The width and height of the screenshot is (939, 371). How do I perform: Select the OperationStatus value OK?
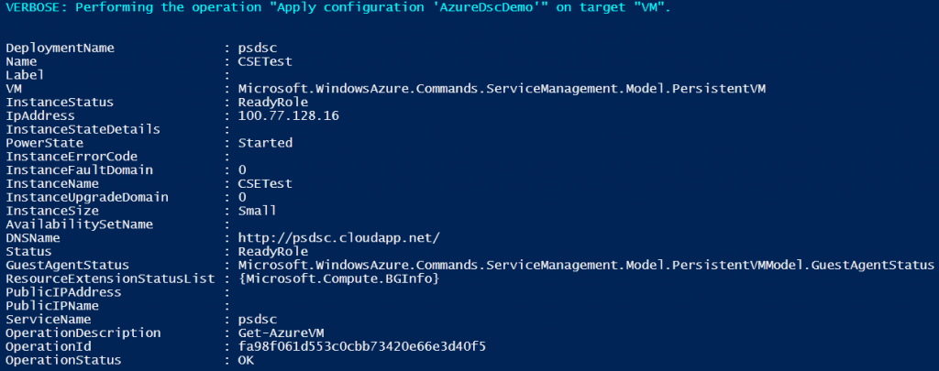[246, 360]
